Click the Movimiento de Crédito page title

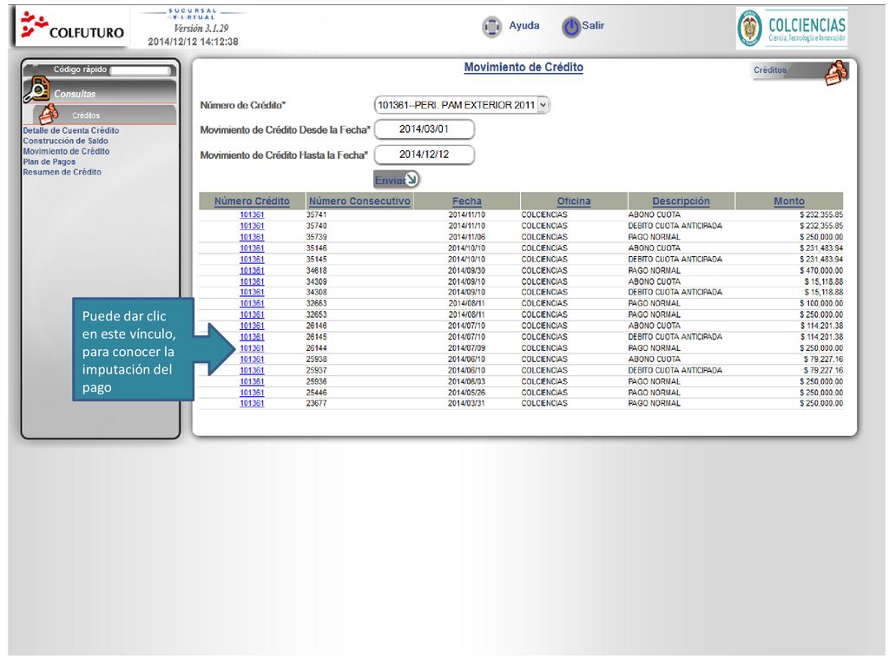click(x=524, y=68)
